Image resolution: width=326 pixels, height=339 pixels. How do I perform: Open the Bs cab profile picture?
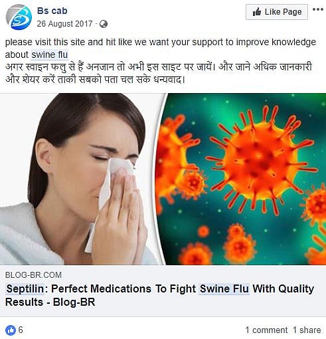(x=19, y=17)
